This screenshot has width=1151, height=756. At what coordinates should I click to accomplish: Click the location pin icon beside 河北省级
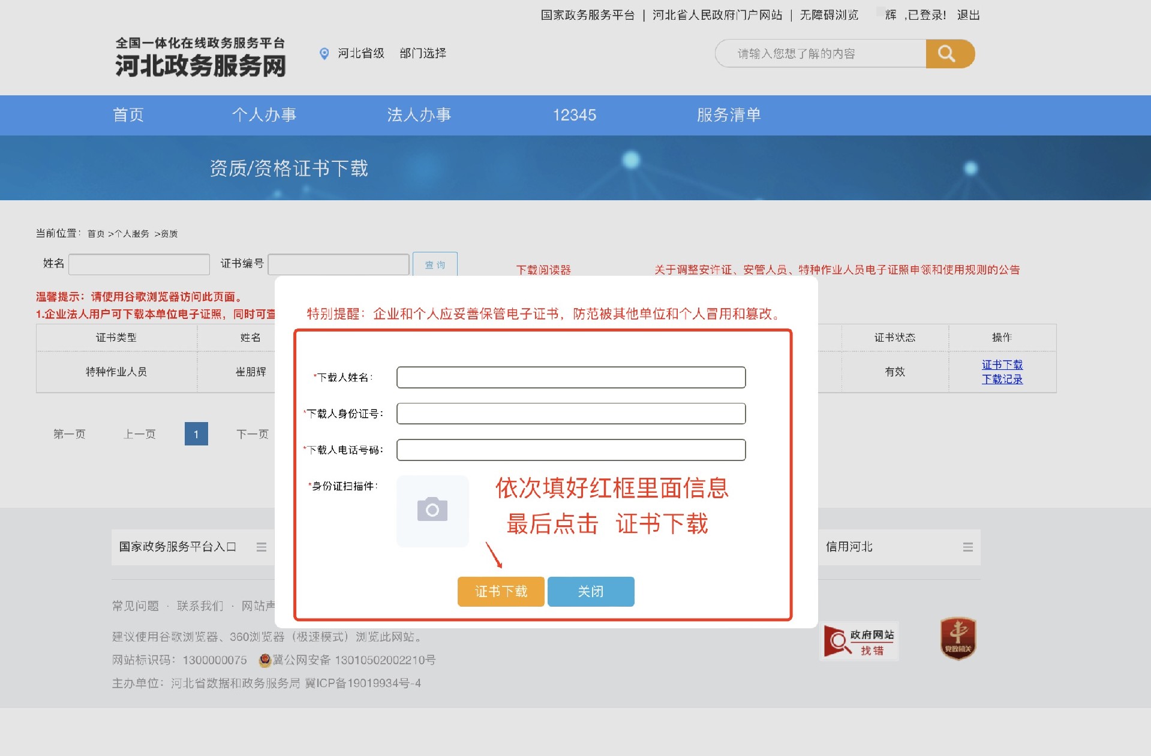(x=324, y=54)
